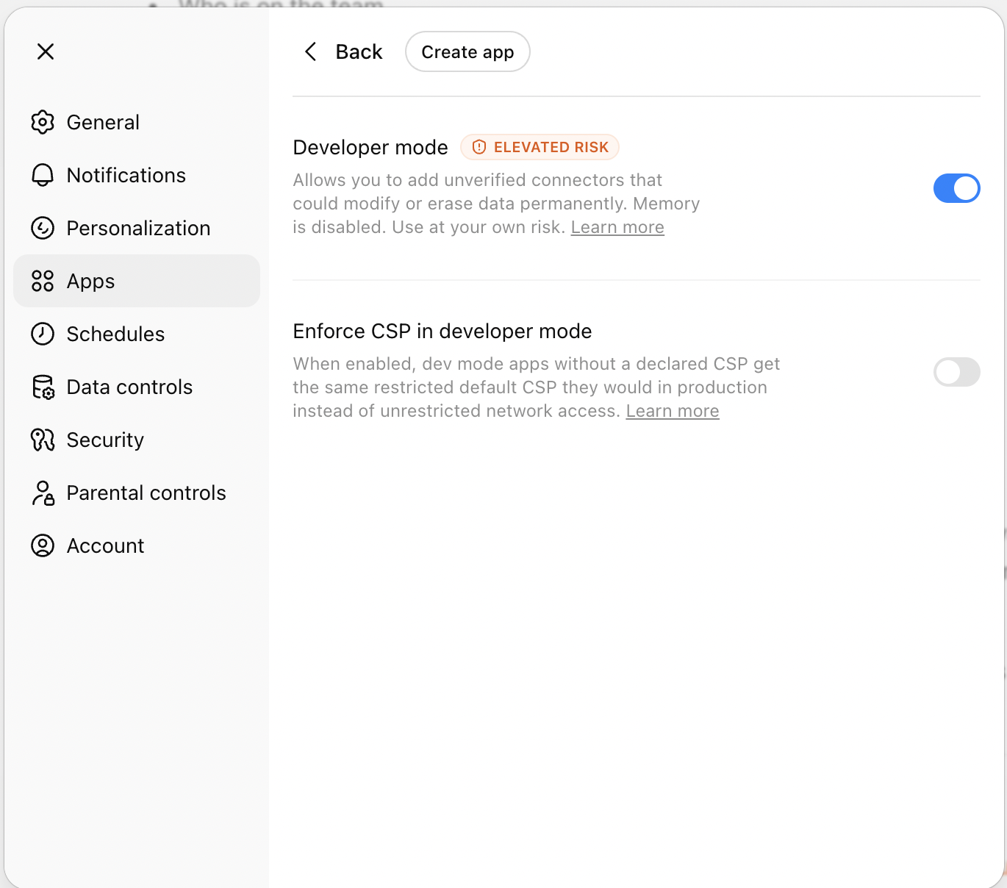Click the Account avatar icon

(x=43, y=545)
